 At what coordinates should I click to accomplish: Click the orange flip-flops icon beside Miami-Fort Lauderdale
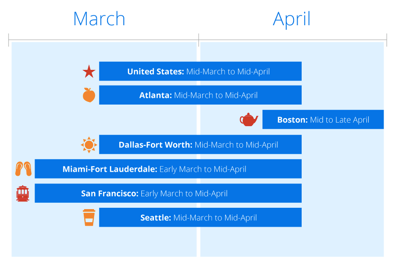click(x=23, y=169)
